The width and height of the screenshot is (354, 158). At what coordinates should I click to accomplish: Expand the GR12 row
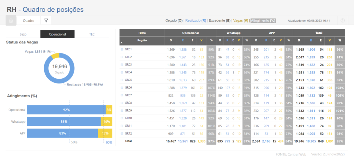[122, 134]
